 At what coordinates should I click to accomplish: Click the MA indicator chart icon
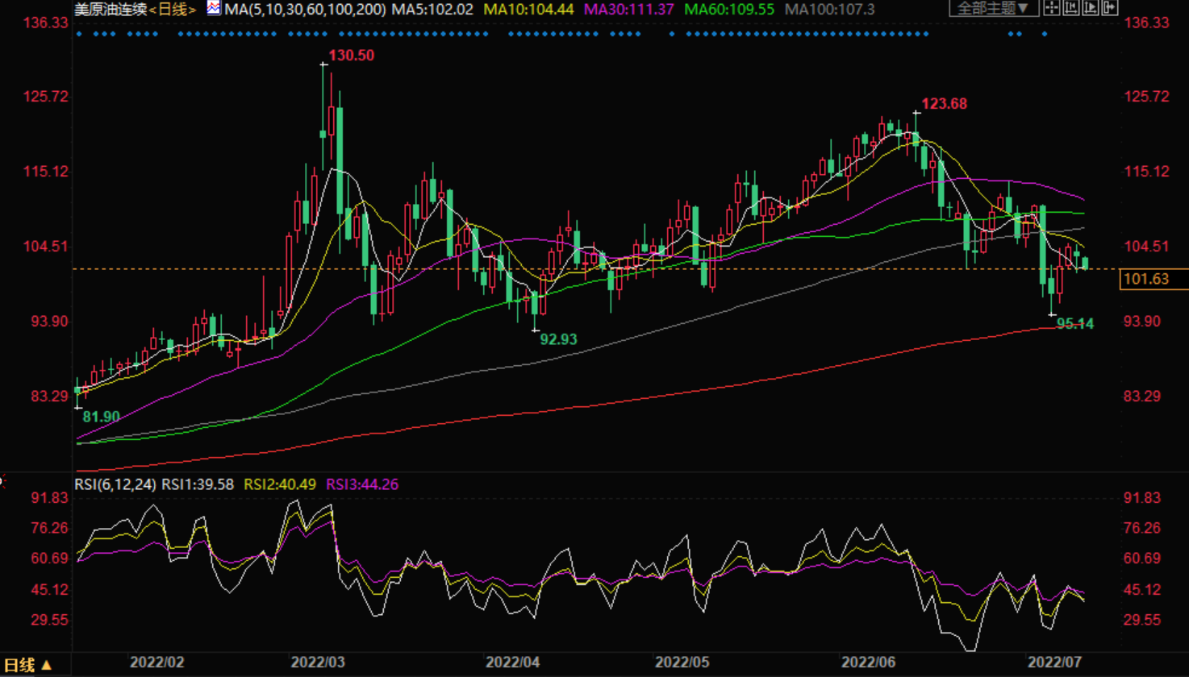tap(213, 9)
